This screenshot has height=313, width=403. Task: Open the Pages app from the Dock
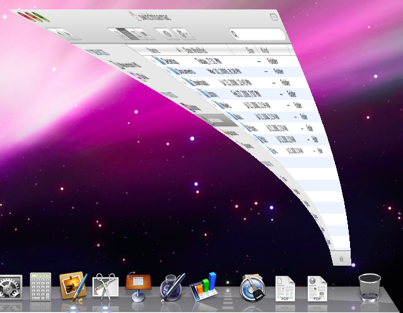[73, 287]
